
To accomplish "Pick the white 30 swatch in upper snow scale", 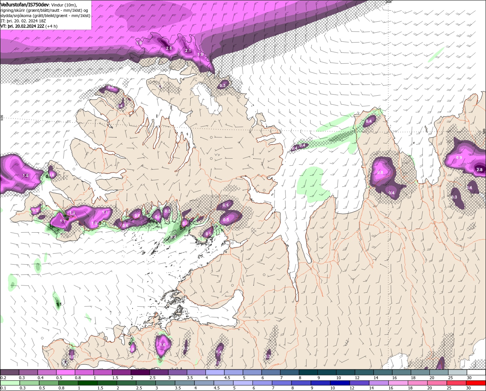I will point(477,372).
